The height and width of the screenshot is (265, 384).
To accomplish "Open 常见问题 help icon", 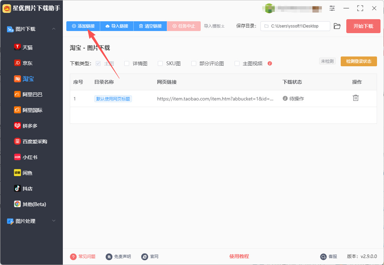I will coord(73,257).
